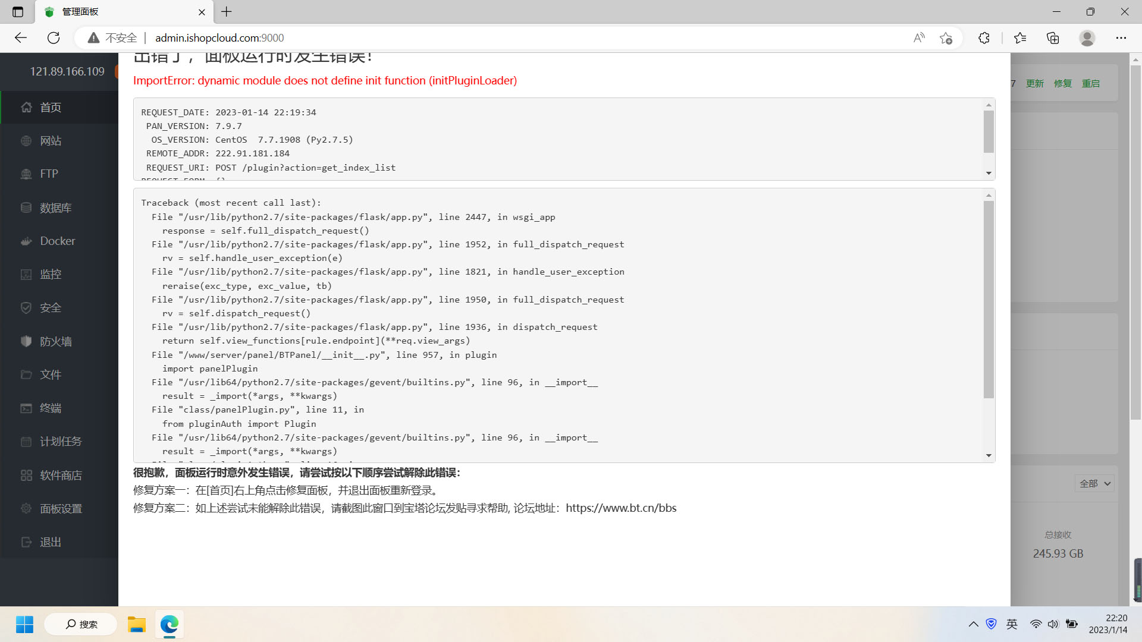Open File Explorer from the taskbar
The image size is (1142, 642).
pos(136,624)
